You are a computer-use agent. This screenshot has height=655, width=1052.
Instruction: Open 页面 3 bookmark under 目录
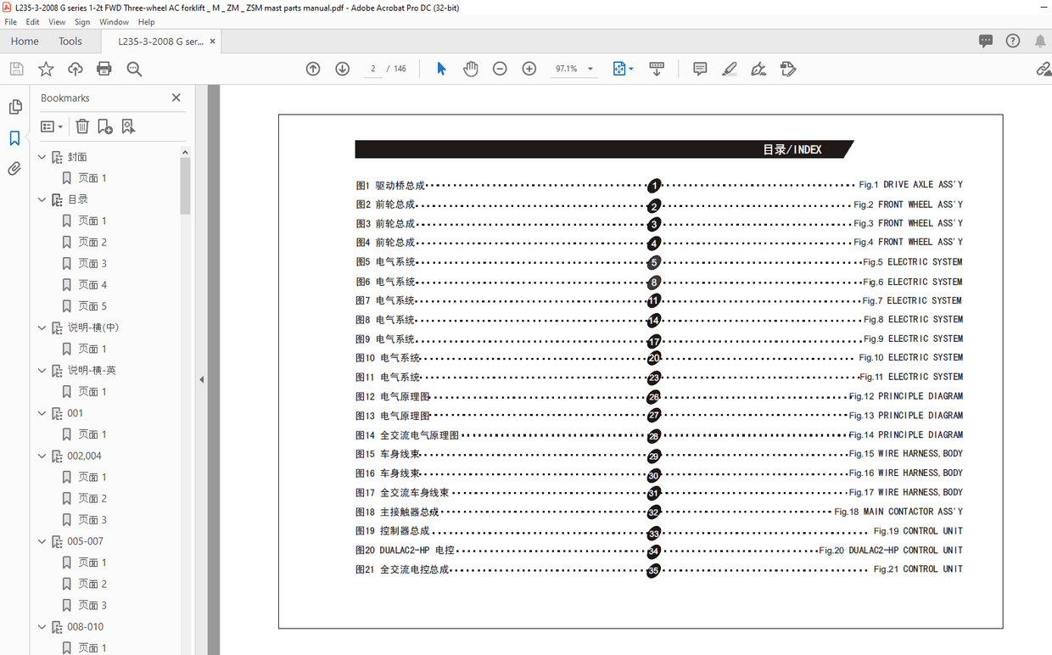point(92,263)
